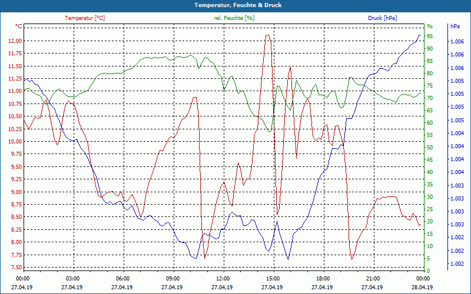471x294 pixels.
Task: Click the '8,00' temperature axis value
Action: 16,242
